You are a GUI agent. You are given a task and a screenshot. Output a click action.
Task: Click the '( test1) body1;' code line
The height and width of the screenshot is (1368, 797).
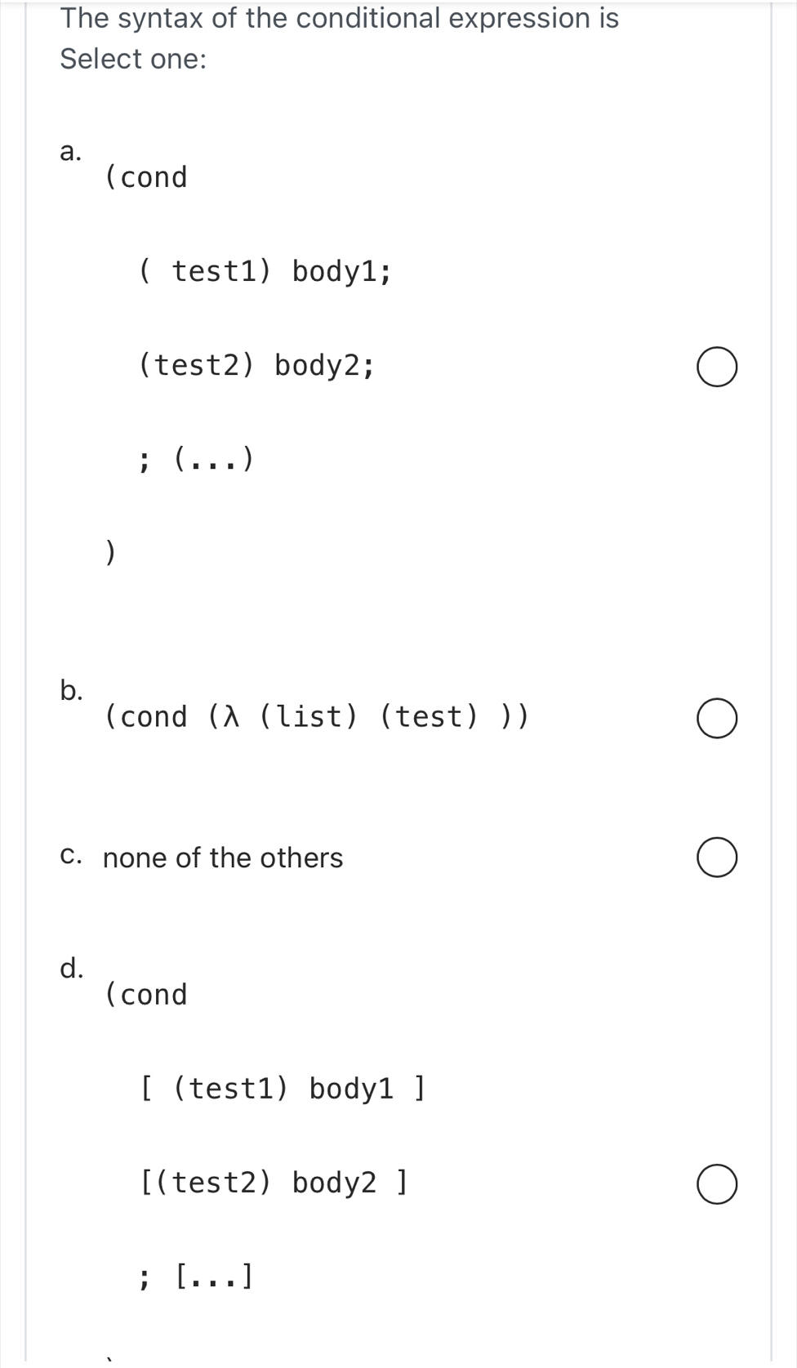[x=266, y=271]
